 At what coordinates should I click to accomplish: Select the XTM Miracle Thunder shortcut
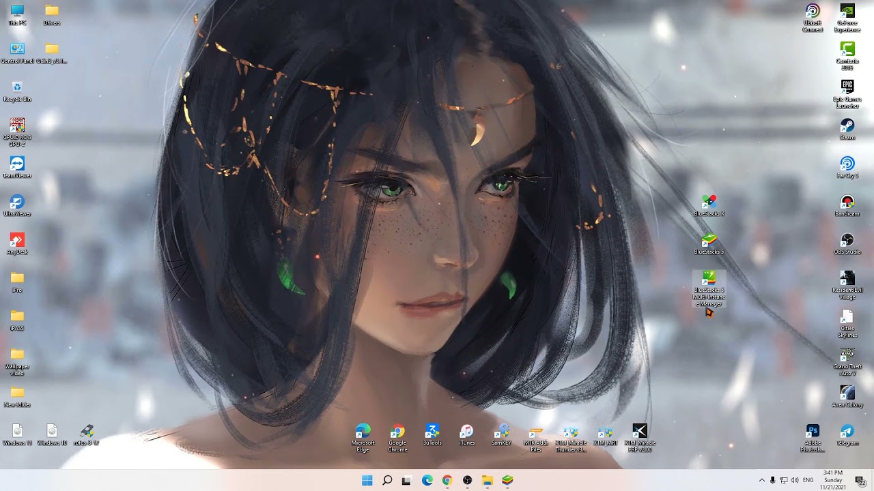(x=571, y=438)
